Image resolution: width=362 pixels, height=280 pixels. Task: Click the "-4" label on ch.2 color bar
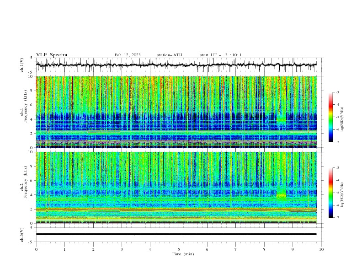pos(337,180)
